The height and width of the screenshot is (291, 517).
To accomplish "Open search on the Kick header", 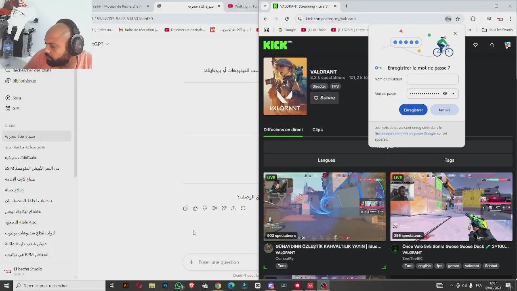I will pos(492,45).
